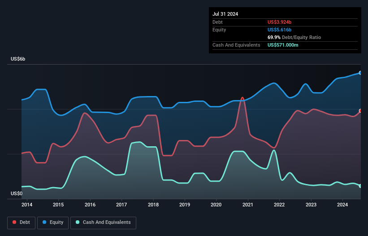Click the Debt endpoint marker for Jul 2024
Viewport: 368px width, 236px height.
[360, 111]
